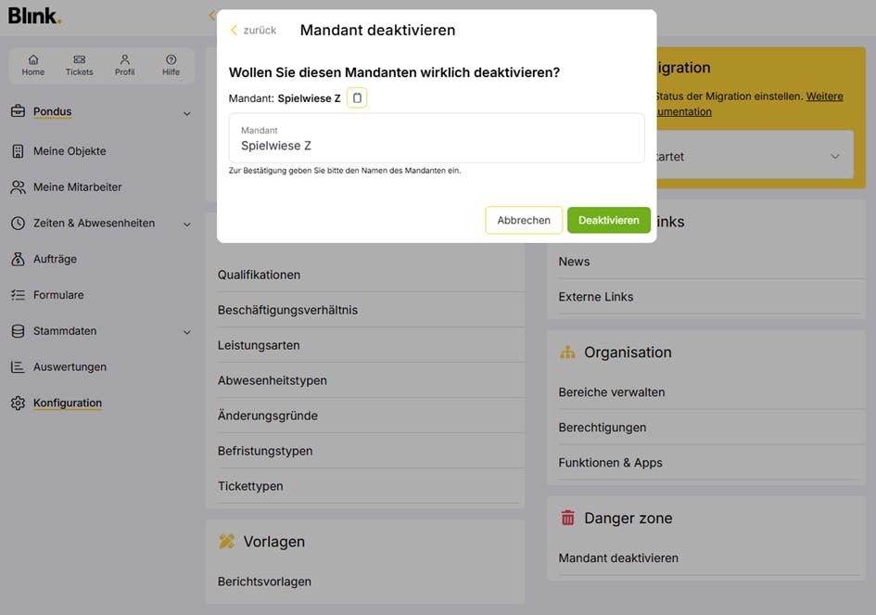Click the Aufträge icon in sidebar

[x=18, y=260]
